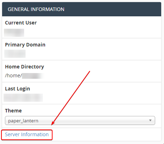164x144 pixels.
Task: Expand the paper_lantern theme dropdown
Action: click(x=80, y=121)
